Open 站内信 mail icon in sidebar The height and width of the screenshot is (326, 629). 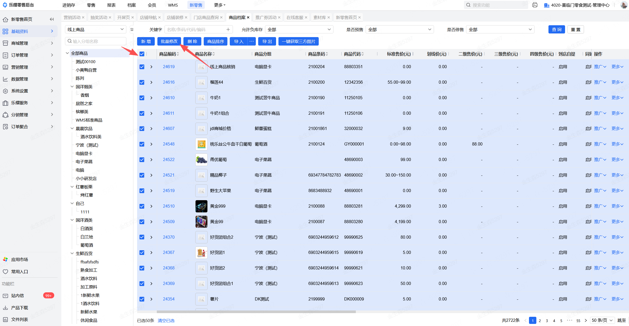(x=5, y=296)
